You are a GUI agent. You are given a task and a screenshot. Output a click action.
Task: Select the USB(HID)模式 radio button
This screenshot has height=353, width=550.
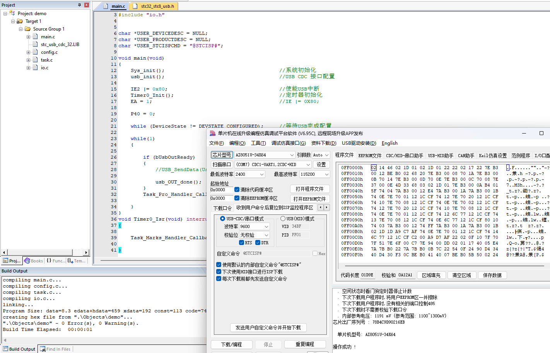[283, 219]
